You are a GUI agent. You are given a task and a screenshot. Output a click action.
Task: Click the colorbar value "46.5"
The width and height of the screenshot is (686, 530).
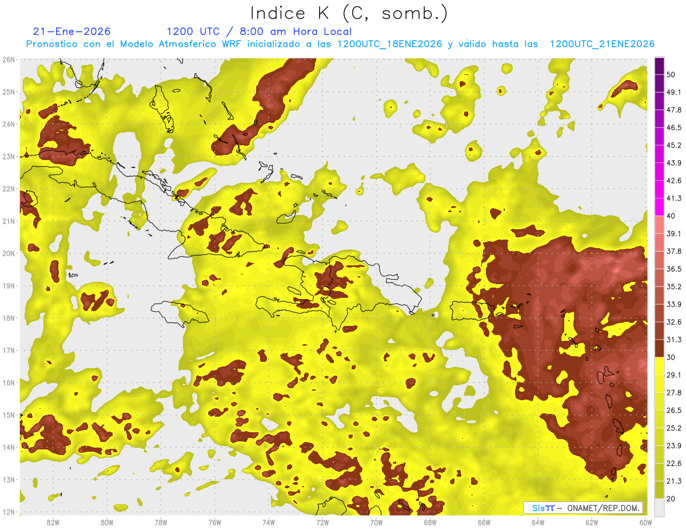pos(674,127)
